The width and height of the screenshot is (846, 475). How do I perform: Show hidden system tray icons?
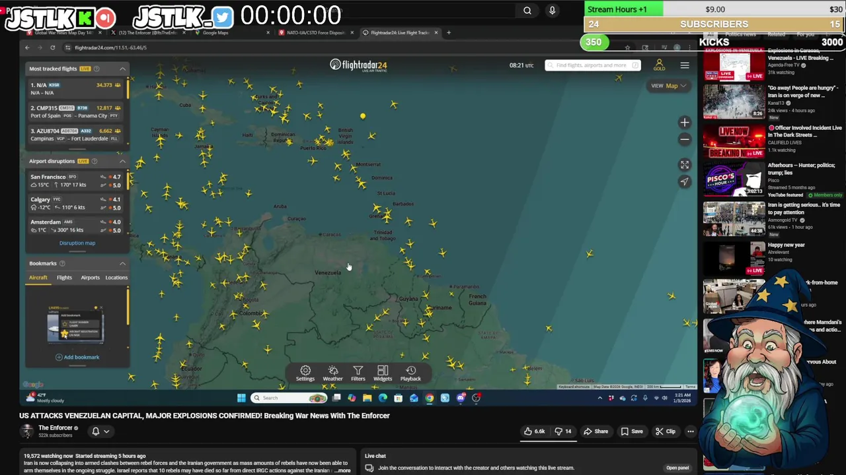(x=600, y=398)
